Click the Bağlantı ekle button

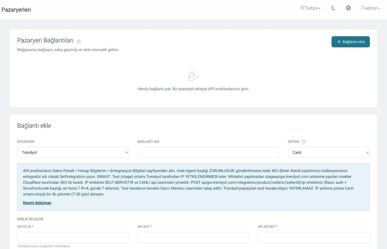point(351,42)
